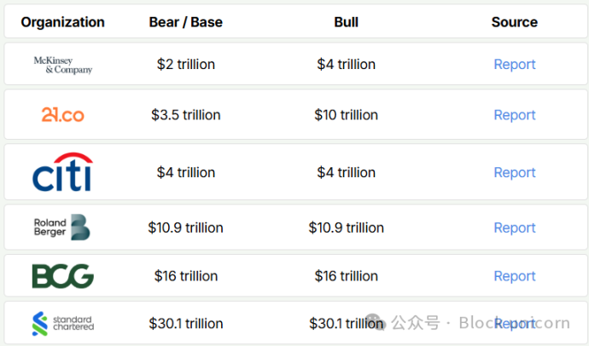The height and width of the screenshot is (346, 589).
Task: Select BCG's $16 trillion Bull cell
Action: coord(346,276)
